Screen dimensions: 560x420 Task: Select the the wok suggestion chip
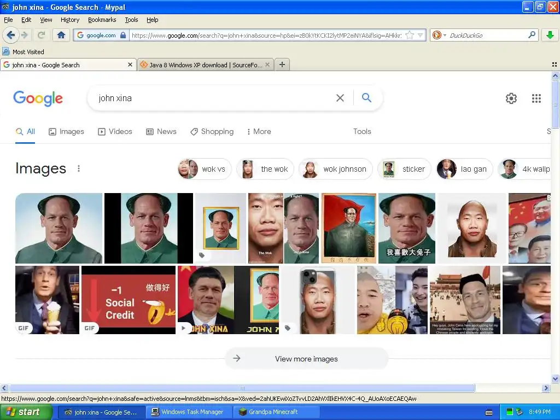[x=265, y=169]
